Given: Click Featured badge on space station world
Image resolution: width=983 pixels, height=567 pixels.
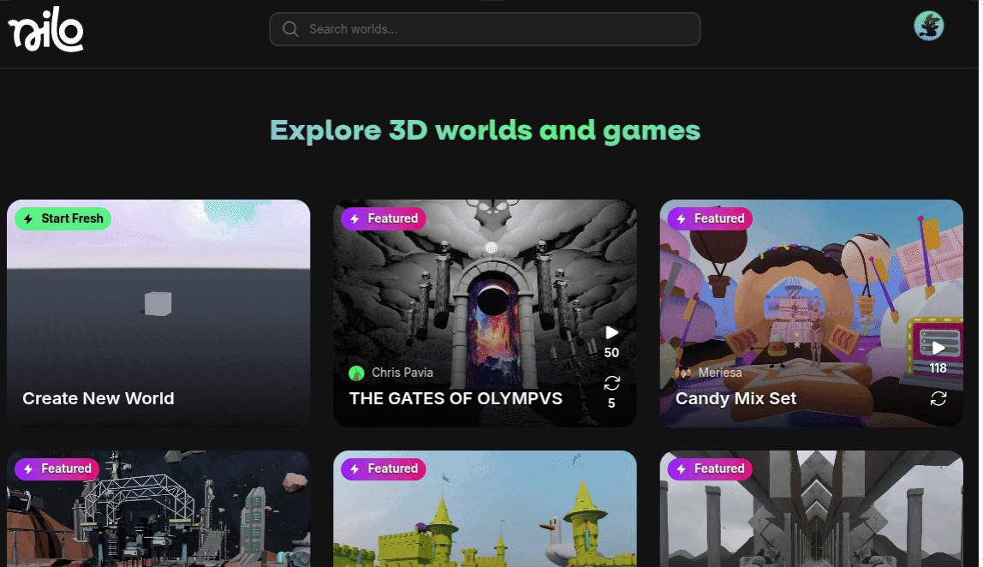Looking at the screenshot, I should click(57, 469).
